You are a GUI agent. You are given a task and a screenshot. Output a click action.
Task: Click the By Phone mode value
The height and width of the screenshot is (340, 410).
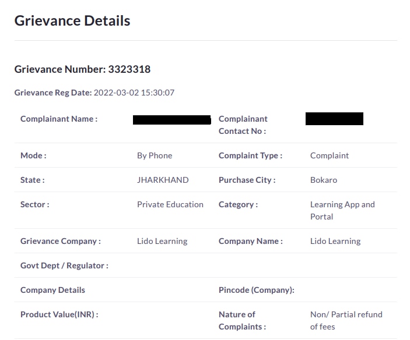click(x=155, y=155)
